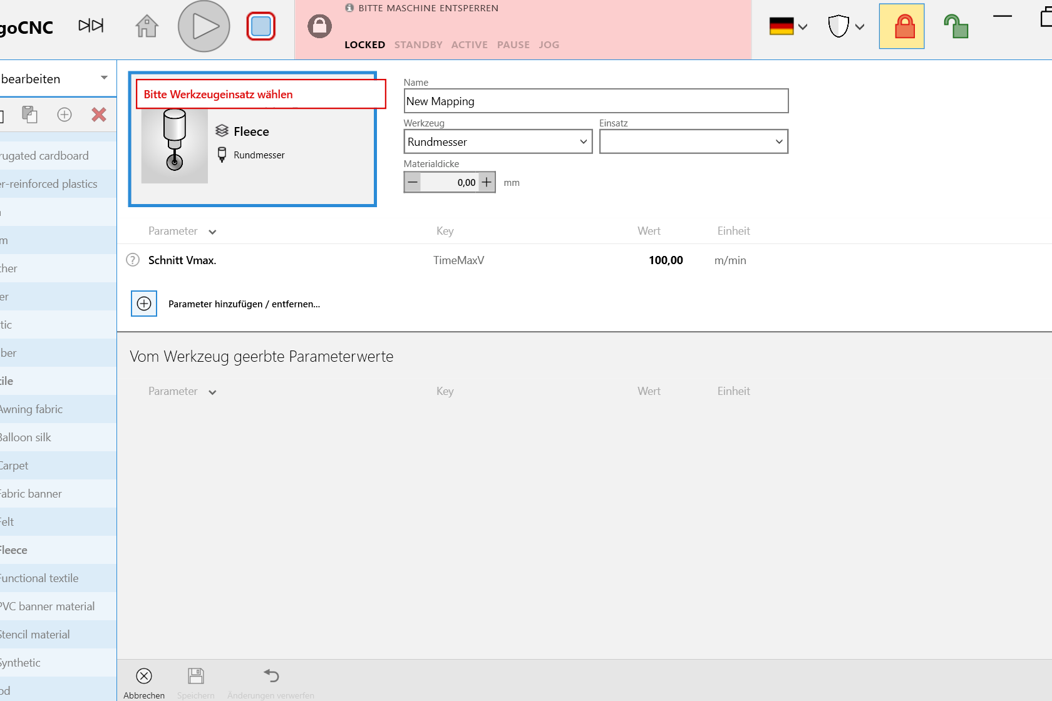Select 'Awning fabric' material
The image size is (1052, 701).
point(58,409)
